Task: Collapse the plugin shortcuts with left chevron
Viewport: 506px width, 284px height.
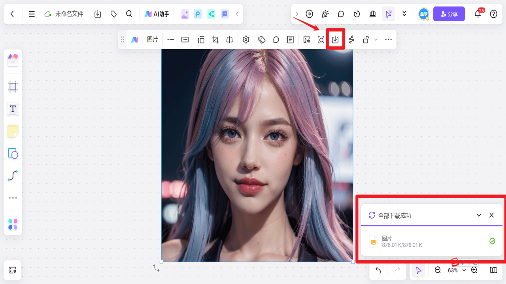Action: pyautogui.click(x=237, y=14)
